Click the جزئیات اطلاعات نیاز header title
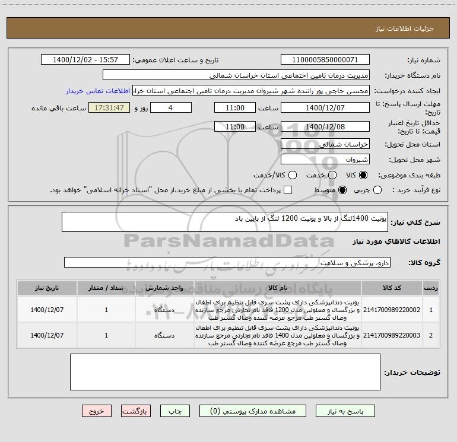457x442 pixels. point(405,28)
